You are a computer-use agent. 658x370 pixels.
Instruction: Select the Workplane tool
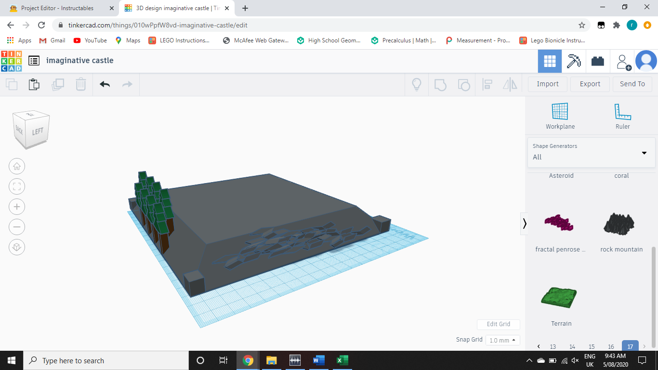tap(560, 117)
